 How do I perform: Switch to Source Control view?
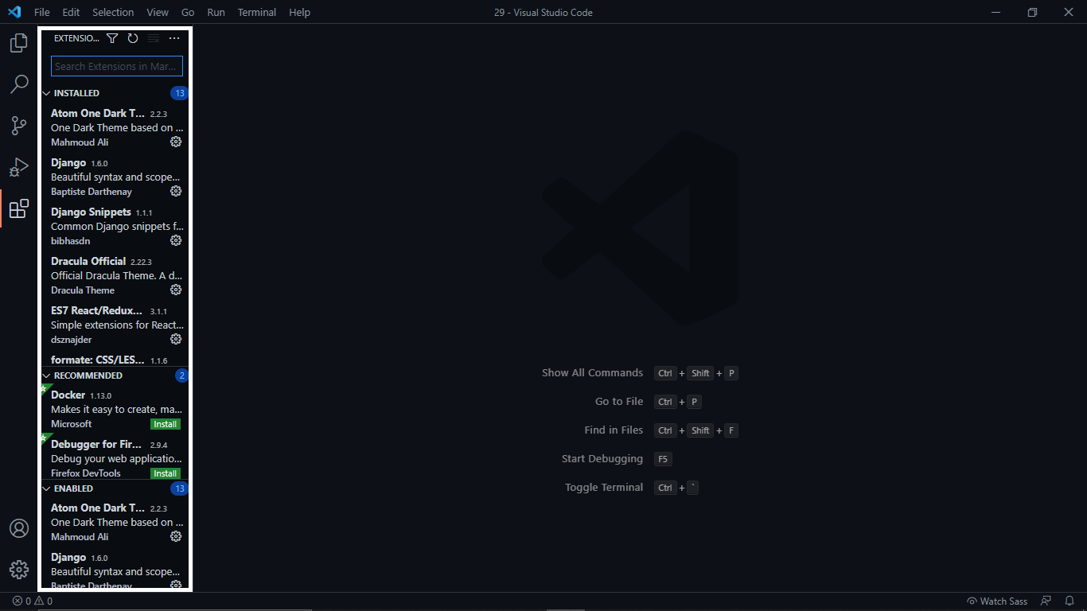(x=19, y=126)
